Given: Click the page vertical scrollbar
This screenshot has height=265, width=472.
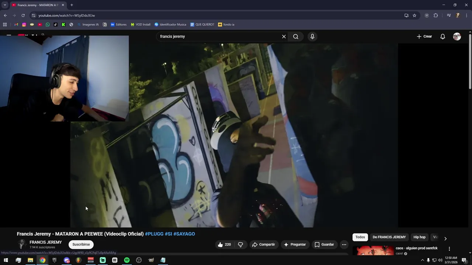Looking at the screenshot, I should coord(470,61).
